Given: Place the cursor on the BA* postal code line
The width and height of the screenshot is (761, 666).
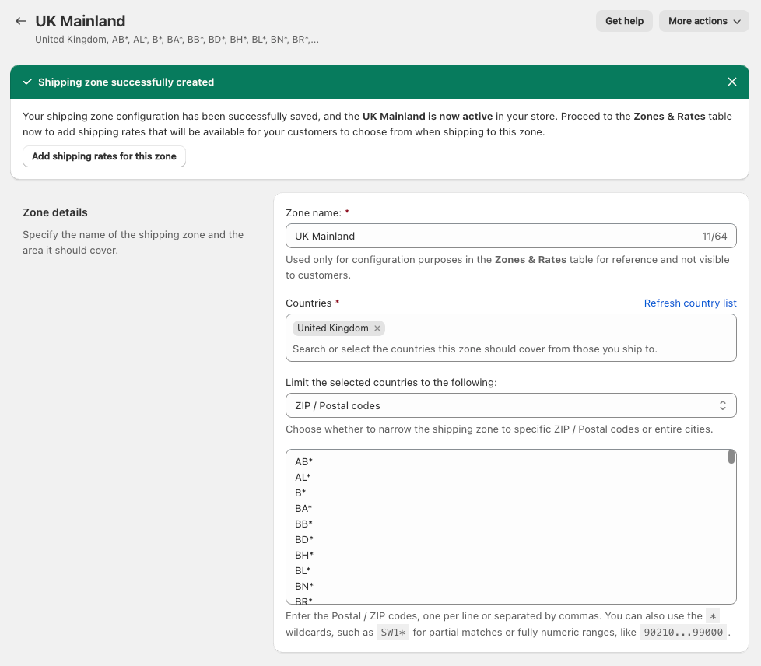Looking at the screenshot, I should tap(304, 508).
